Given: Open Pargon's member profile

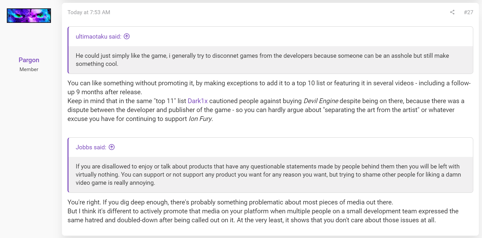Looking at the screenshot, I should (29, 60).
